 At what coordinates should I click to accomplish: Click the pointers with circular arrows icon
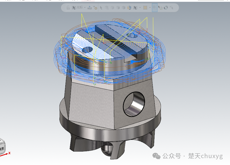coord(166,8)
